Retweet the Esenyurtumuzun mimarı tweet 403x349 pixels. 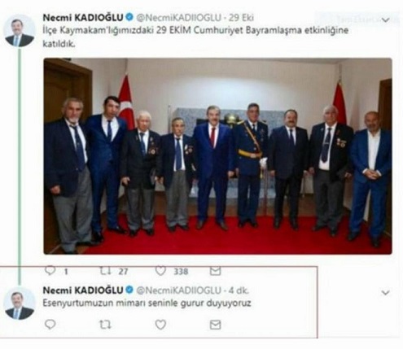pos(105,325)
